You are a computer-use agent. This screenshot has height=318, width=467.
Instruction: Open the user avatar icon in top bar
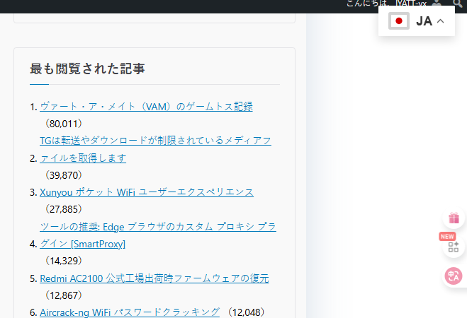437,3
